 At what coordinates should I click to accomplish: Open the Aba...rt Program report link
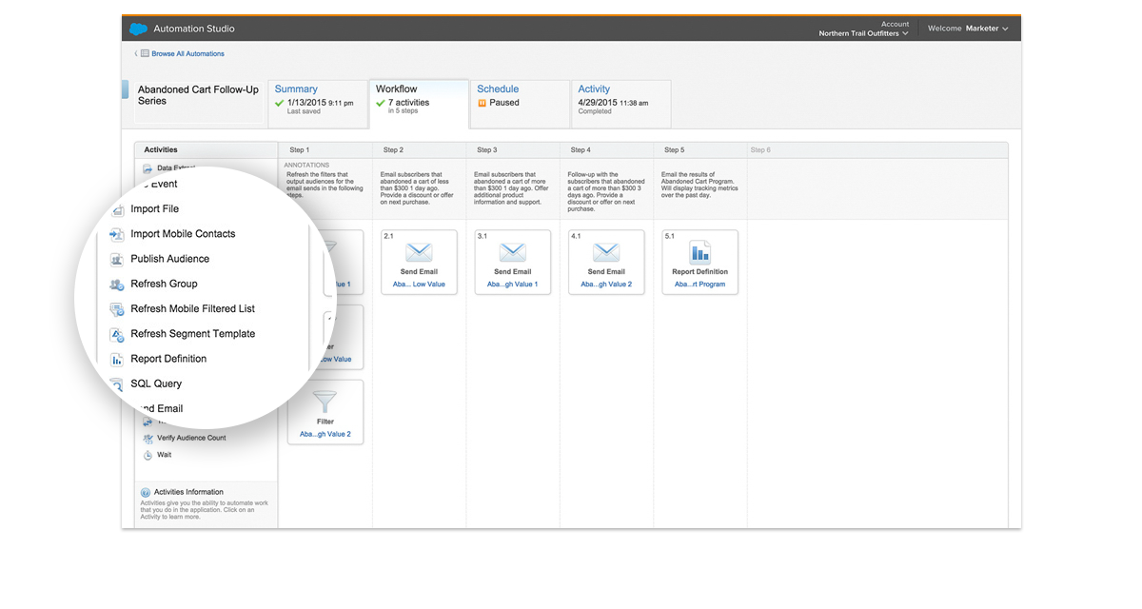click(x=699, y=284)
